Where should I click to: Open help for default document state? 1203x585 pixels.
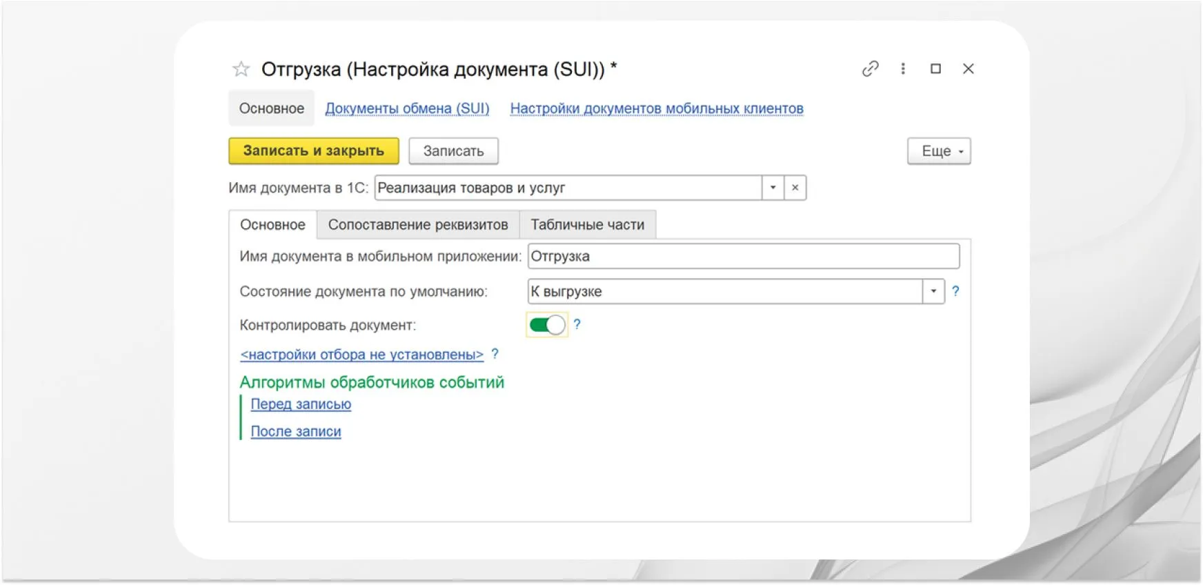click(955, 291)
